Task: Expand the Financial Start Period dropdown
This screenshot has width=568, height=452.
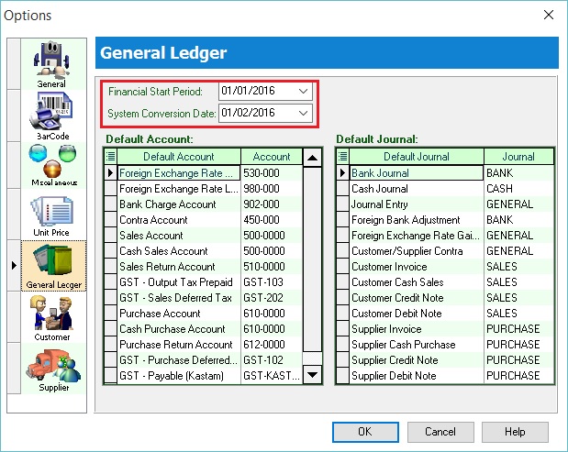Action: 304,92
